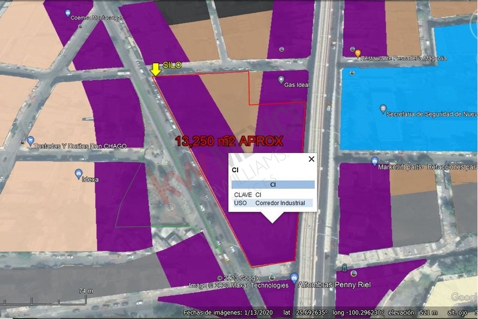The height and width of the screenshot is (319, 478).
Task: Click the Restaurante Pescaderia Magnolia label
Action: pyautogui.click(x=404, y=58)
